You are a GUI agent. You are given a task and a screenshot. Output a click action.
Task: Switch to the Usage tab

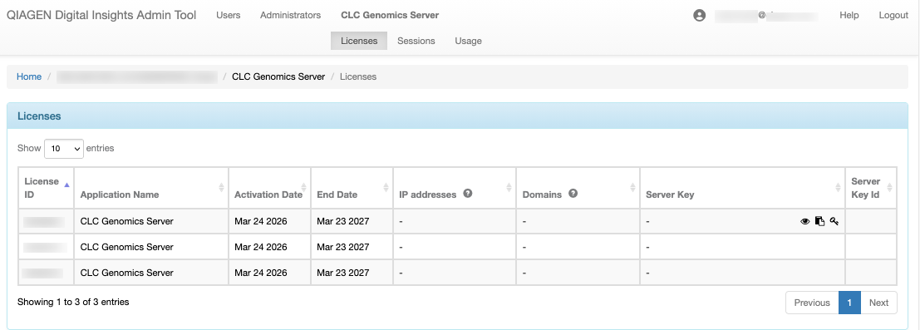click(x=468, y=41)
